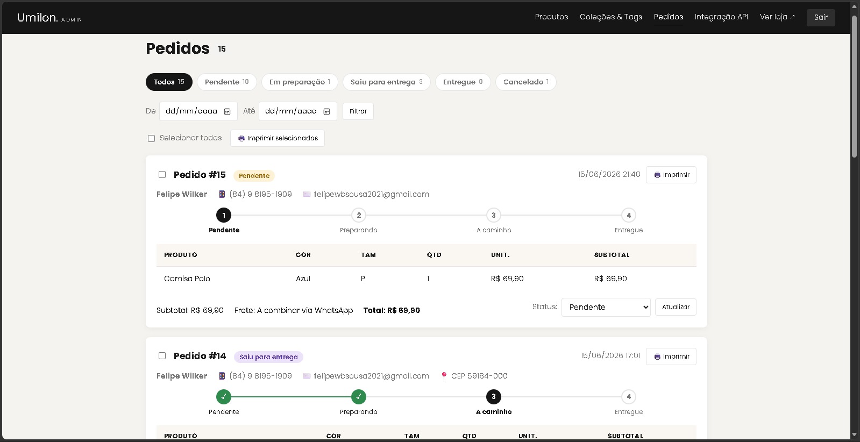The height and width of the screenshot is (442, 860).
Task: Click step 3 A caminho circle in Pedido #14
Action: [x=494, y=397]
